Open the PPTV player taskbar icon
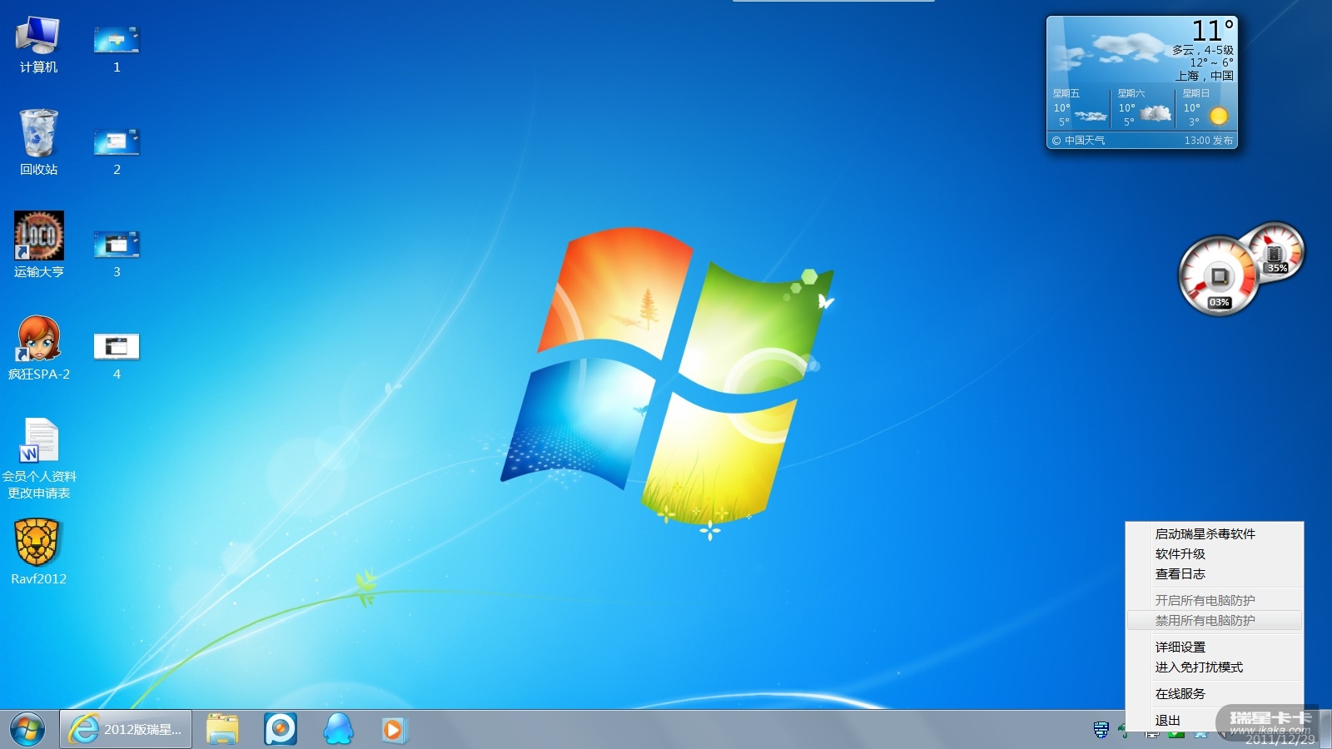 point(281,729)
